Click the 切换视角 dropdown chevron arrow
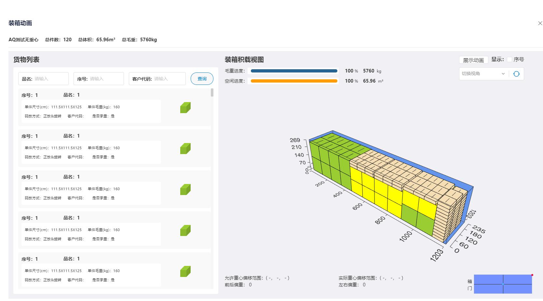 [503, 74]
